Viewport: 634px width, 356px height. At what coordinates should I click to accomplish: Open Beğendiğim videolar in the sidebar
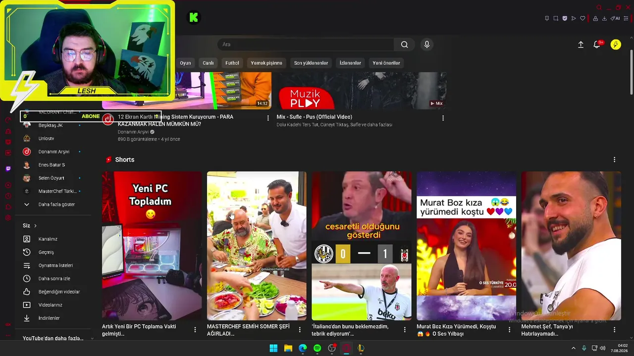[53, 292]
